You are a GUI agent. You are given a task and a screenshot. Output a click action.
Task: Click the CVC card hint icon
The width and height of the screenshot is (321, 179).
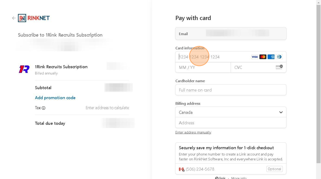point(279,67)
